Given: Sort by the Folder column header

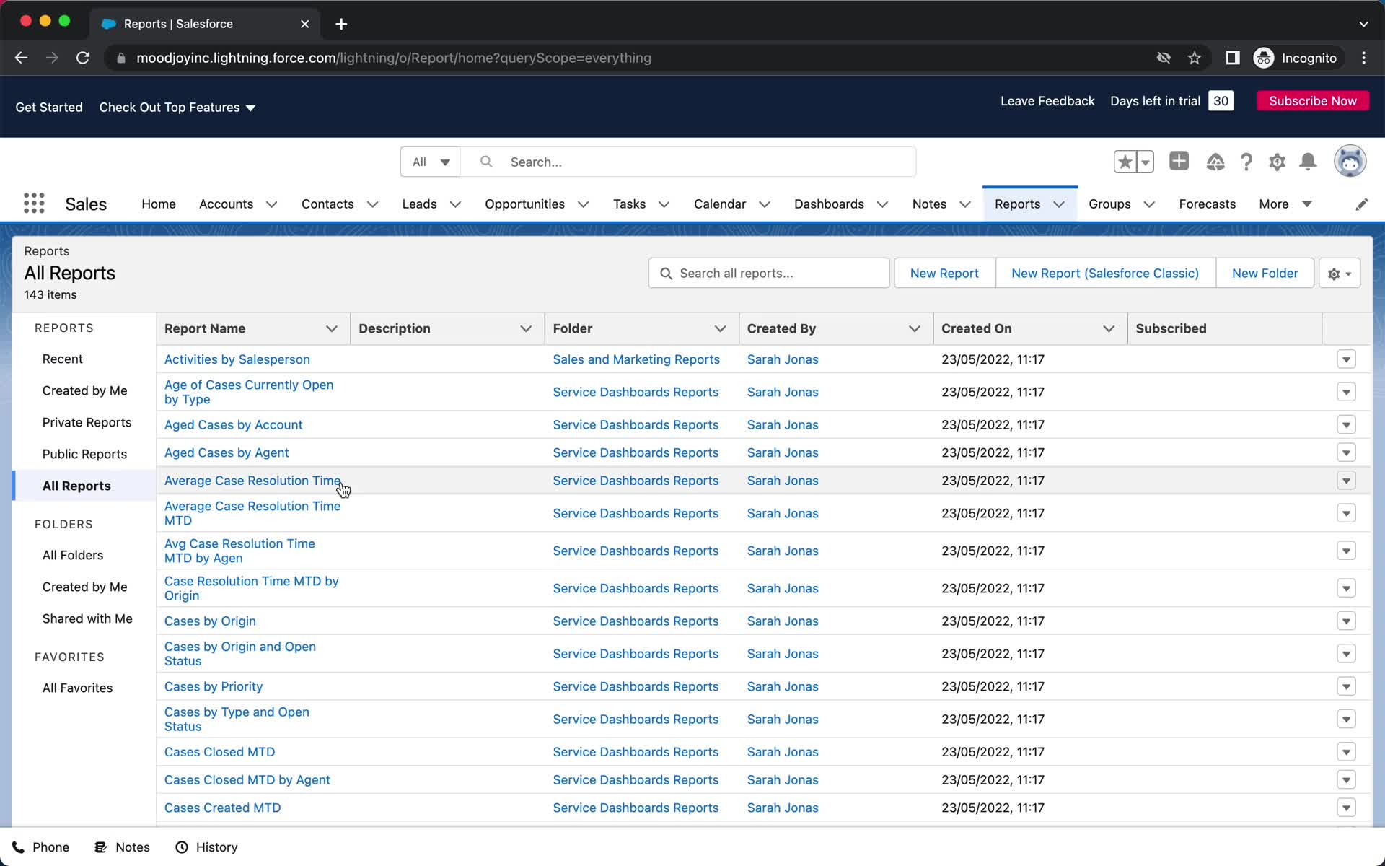Looking at the screenshot, I should tap(573, 329).
